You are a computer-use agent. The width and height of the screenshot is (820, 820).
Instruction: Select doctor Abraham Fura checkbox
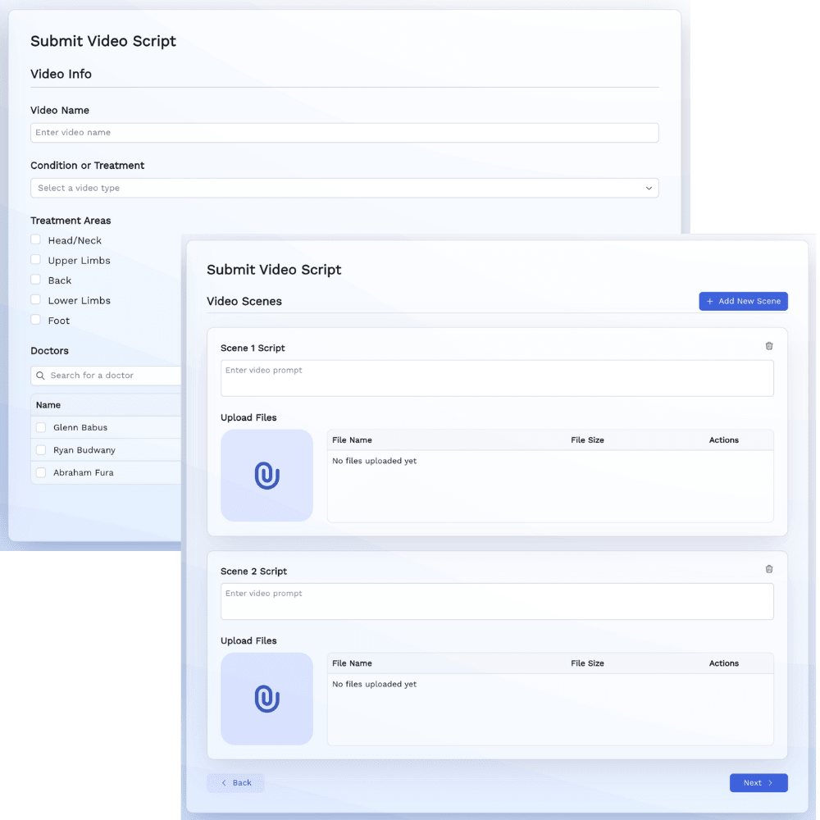click(x=41, y=472)
